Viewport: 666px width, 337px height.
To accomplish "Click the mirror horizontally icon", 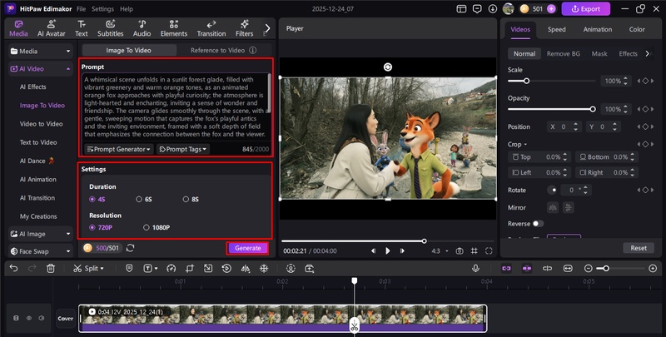I will 553,207.
